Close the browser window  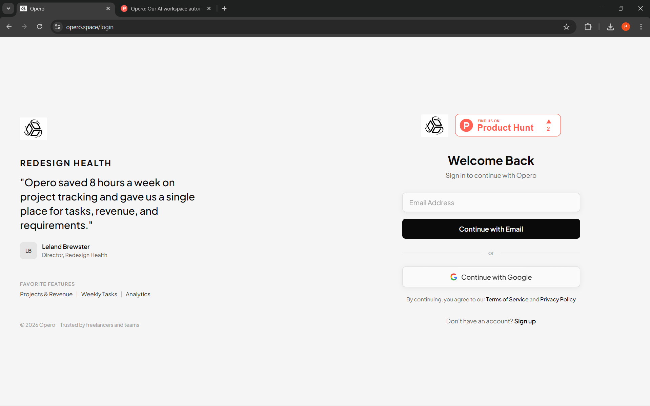[640, 8]
